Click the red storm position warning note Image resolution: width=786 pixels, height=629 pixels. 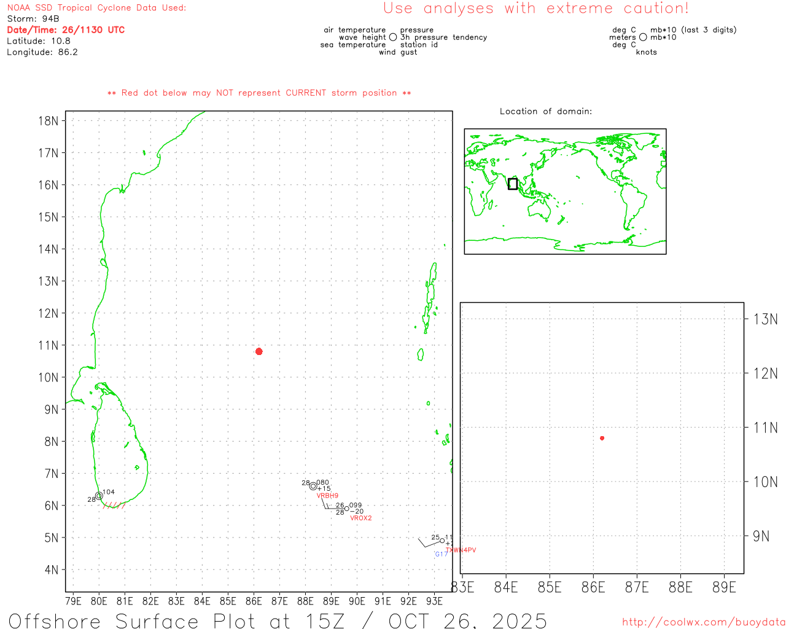259,93
